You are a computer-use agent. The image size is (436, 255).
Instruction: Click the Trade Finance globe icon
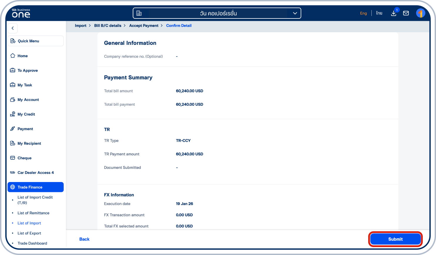click(13, 187)
